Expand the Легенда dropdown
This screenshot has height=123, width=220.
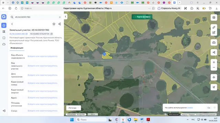point(74,108)
